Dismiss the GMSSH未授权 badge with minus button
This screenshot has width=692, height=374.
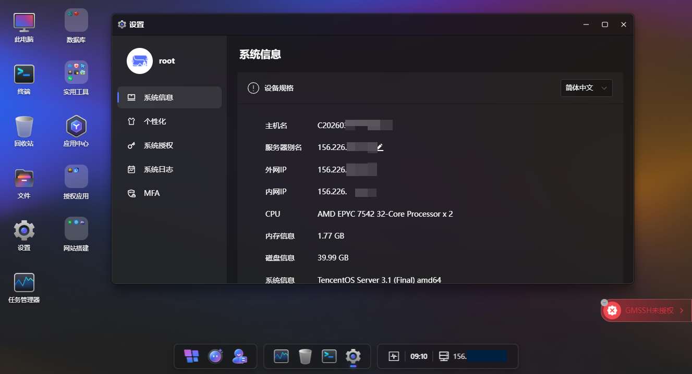(x=604, y=303)
